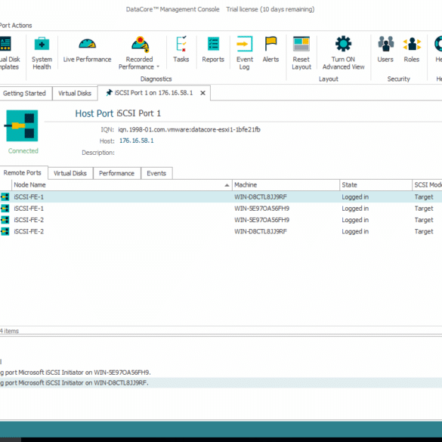Select iSCSI-FE-2 row for WIN-D8CTL8JJ9RF
The image size is (442, 442).
coord(221,231)
